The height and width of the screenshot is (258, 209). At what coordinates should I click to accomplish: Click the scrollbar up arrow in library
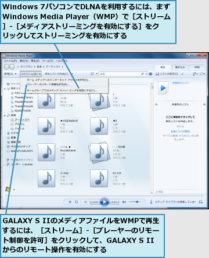pos(152,83)
